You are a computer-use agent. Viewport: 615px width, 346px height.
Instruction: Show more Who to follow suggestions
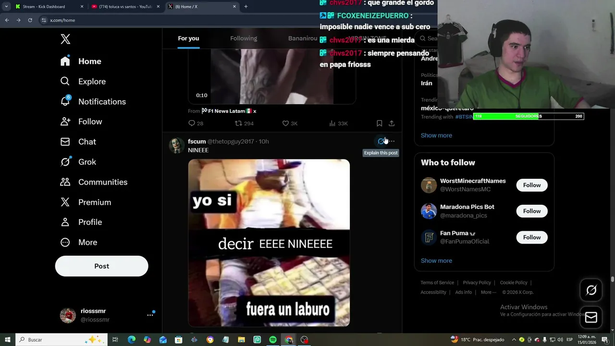coord(436,260)
